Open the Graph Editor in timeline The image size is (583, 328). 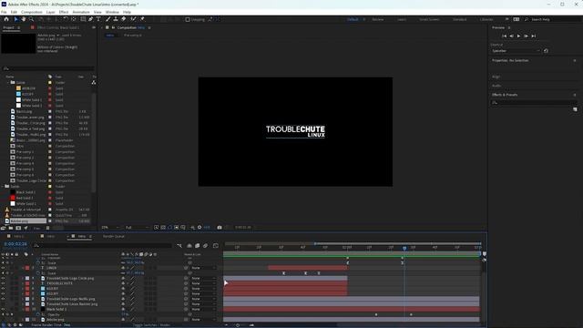pyautogui.click(x=216, y=246)
